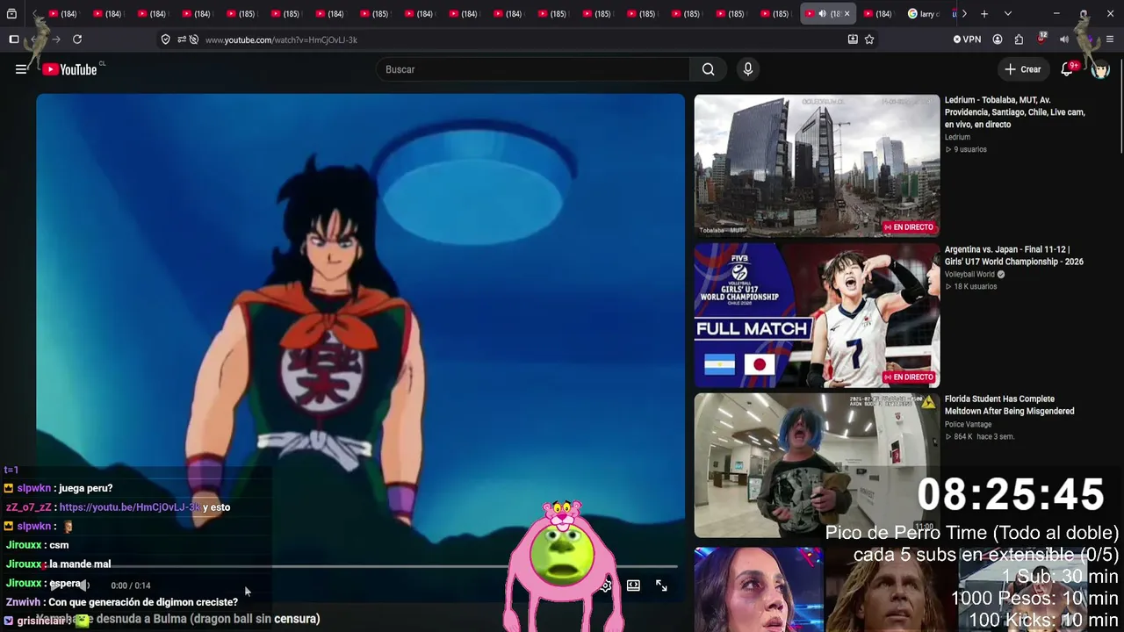
Task: Open the YouTube guide hamburger menu
Action: tap(21, 69)
